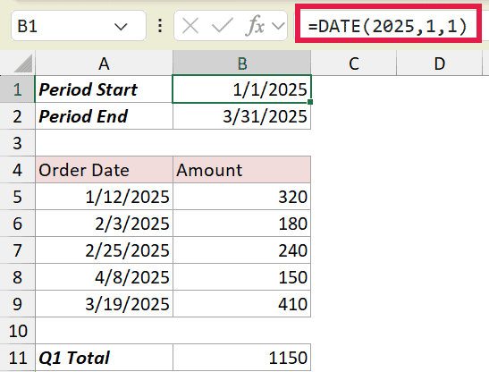Select column B header

pos(242,63)
